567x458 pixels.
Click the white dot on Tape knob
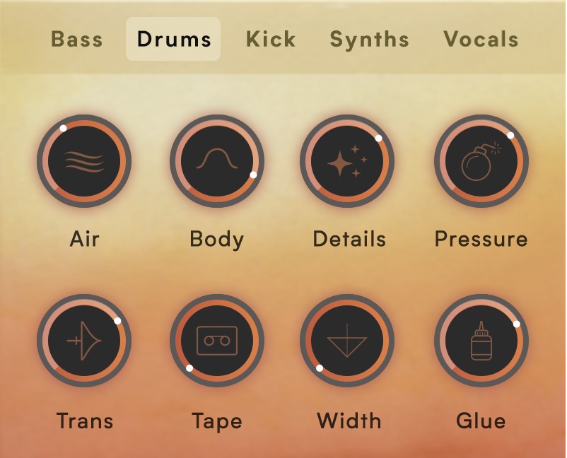[189, 368]
